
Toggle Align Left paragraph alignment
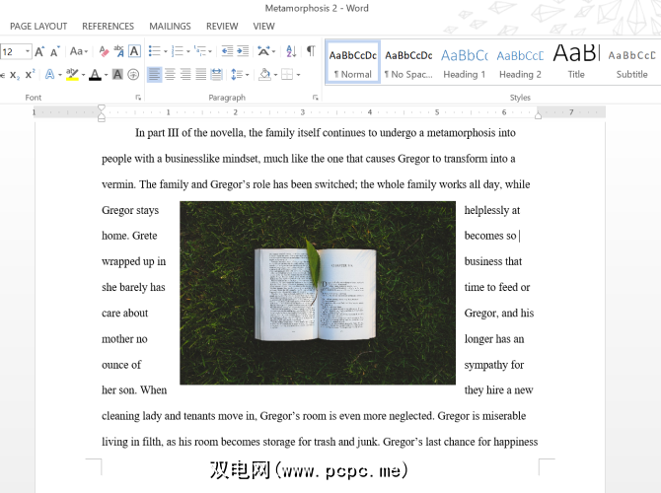coord(154,75)
